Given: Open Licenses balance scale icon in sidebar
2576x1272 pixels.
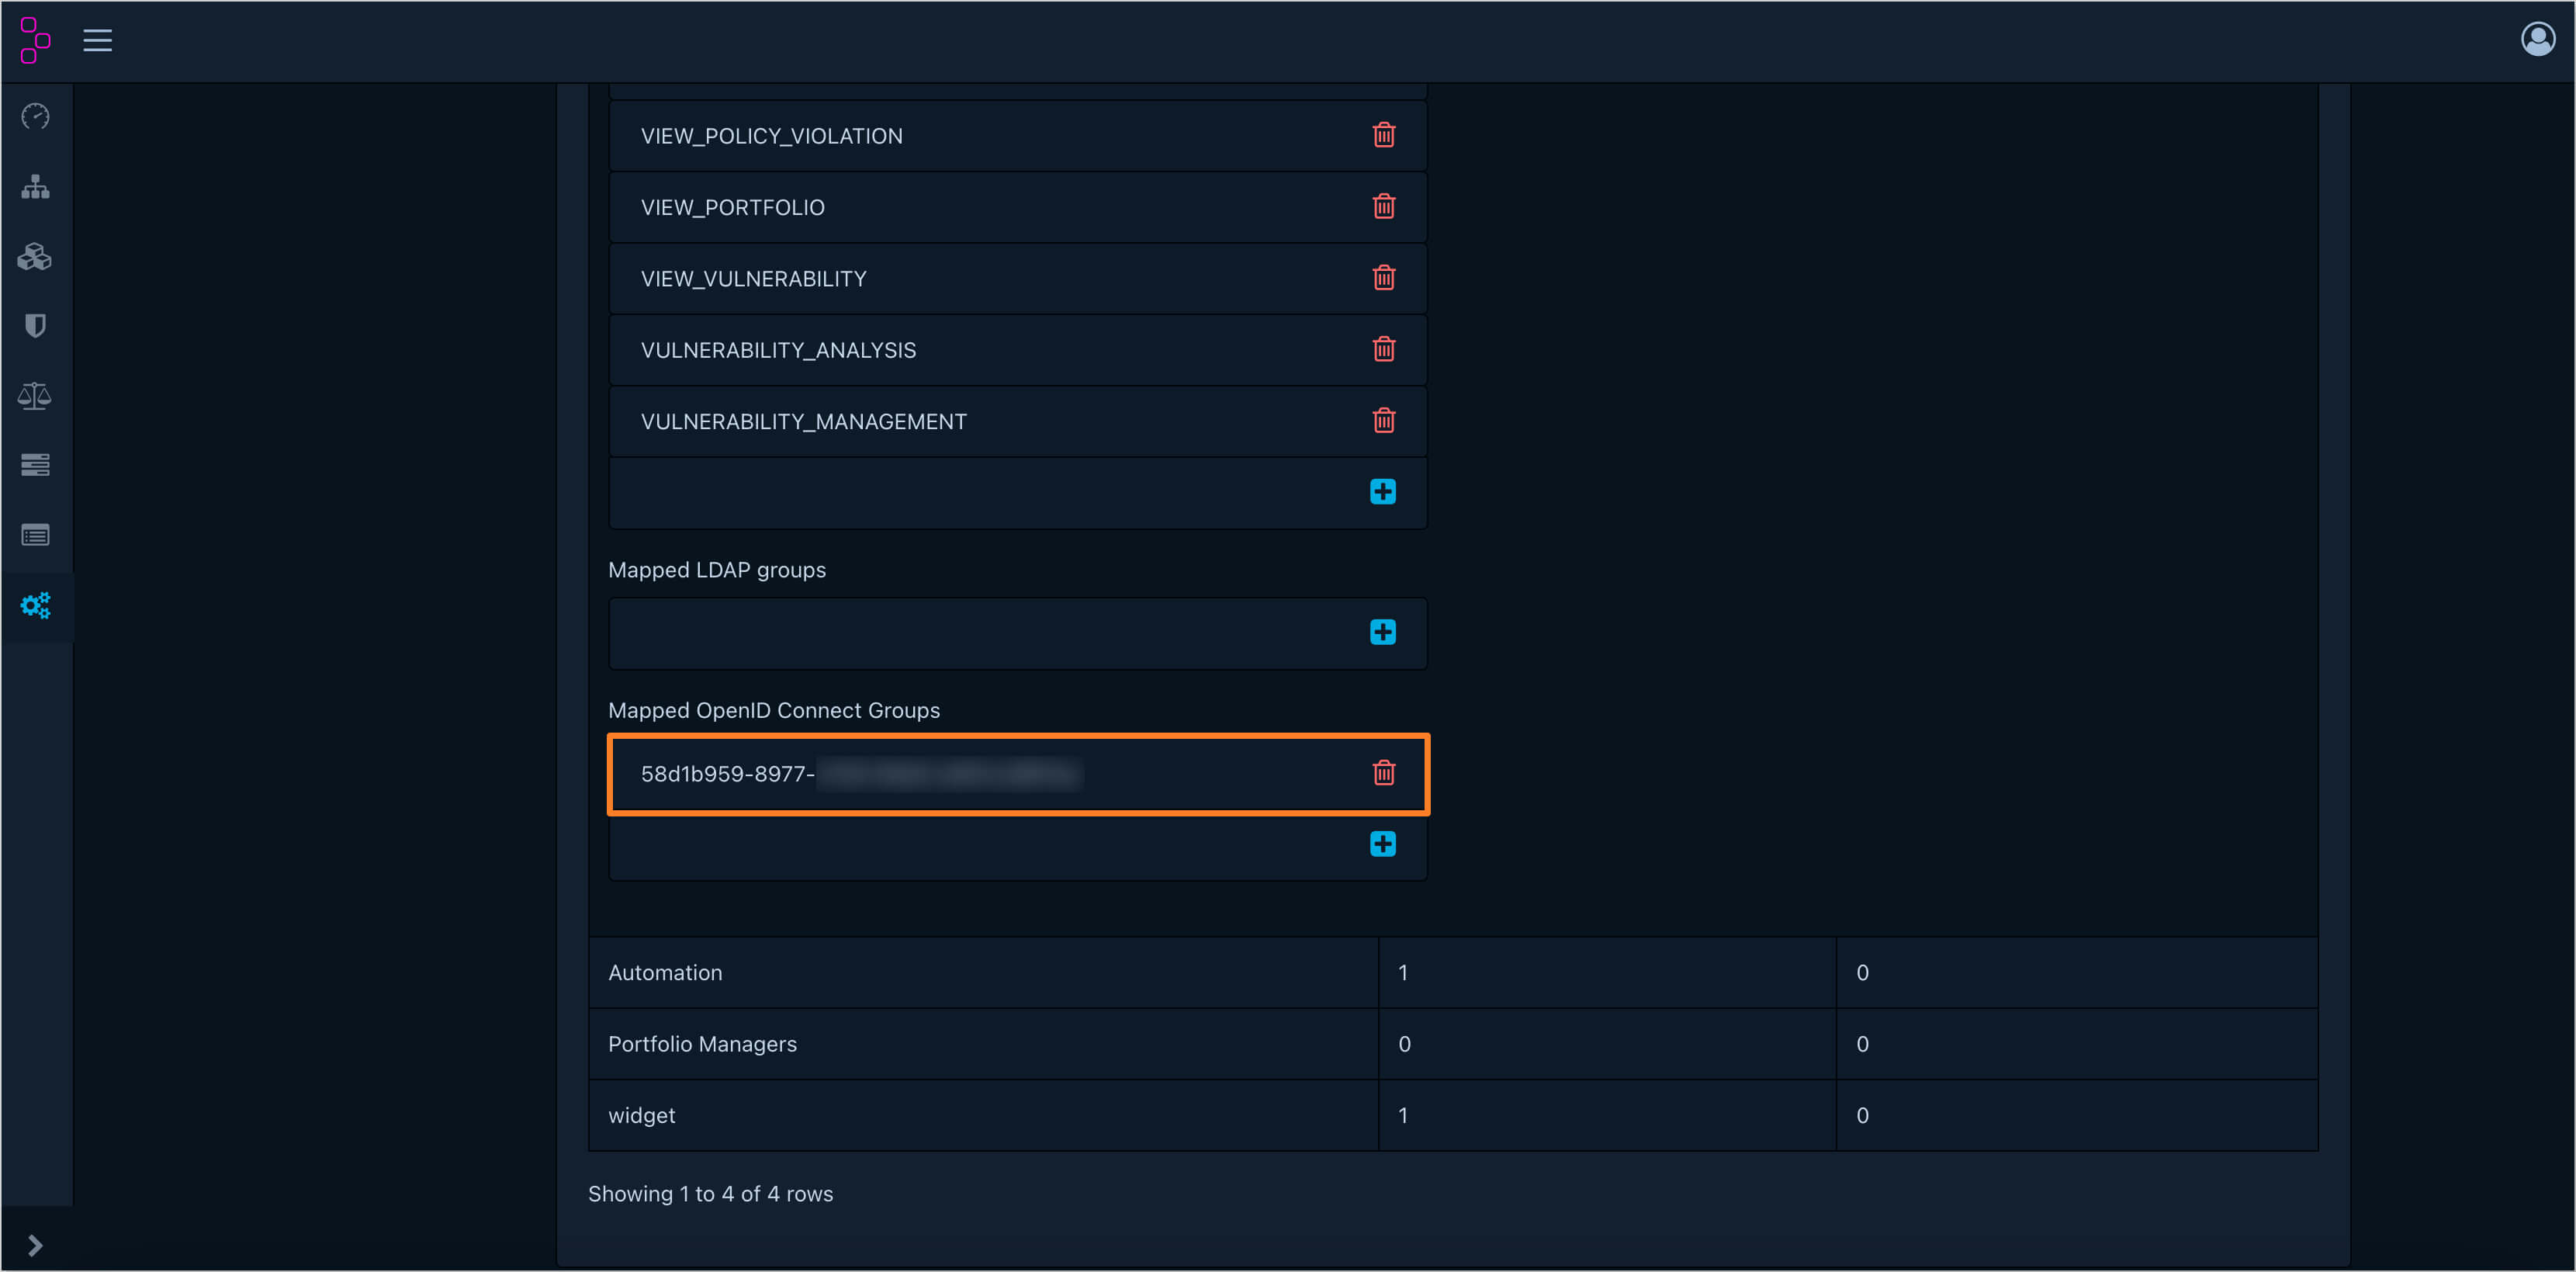Looking at the screenshot, I should [36, 396].
